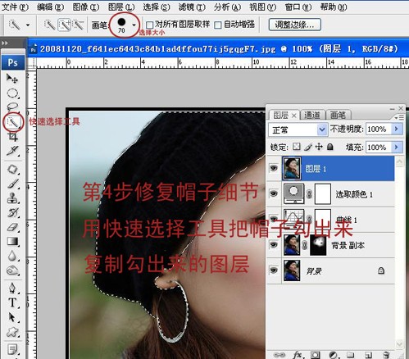Enable 自动增强 checkbox
The height and width of the screenshot is (359, 409).
point(218,25)
